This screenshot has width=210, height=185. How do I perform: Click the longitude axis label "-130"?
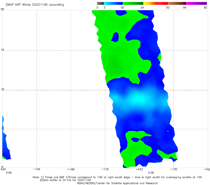point(139,169)
